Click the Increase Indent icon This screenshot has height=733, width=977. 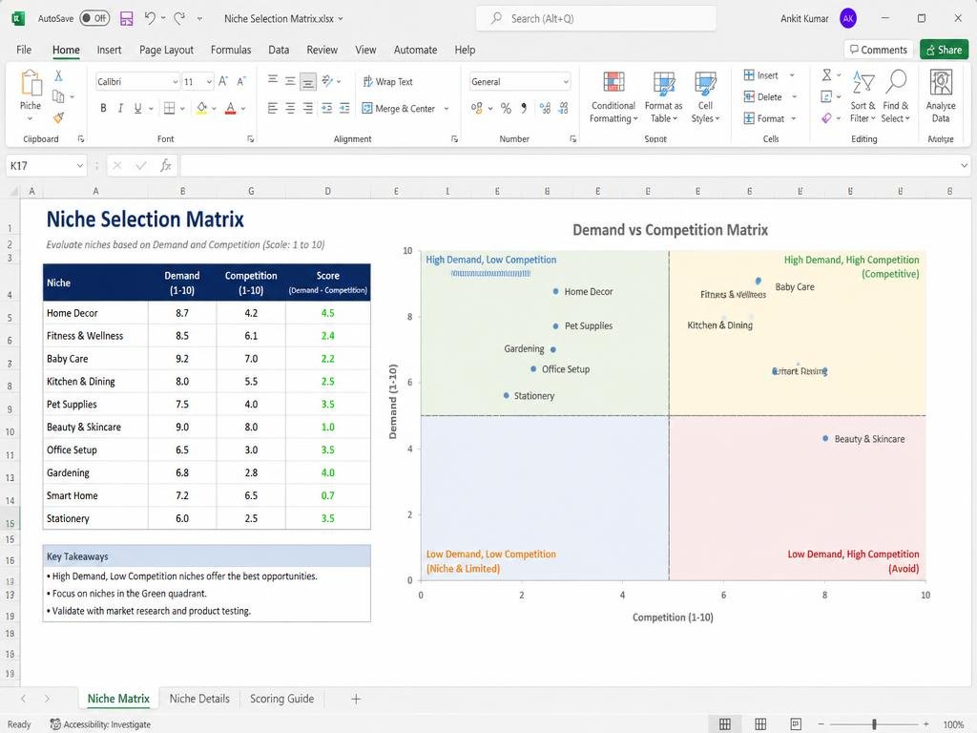click(x=344, y=109)
